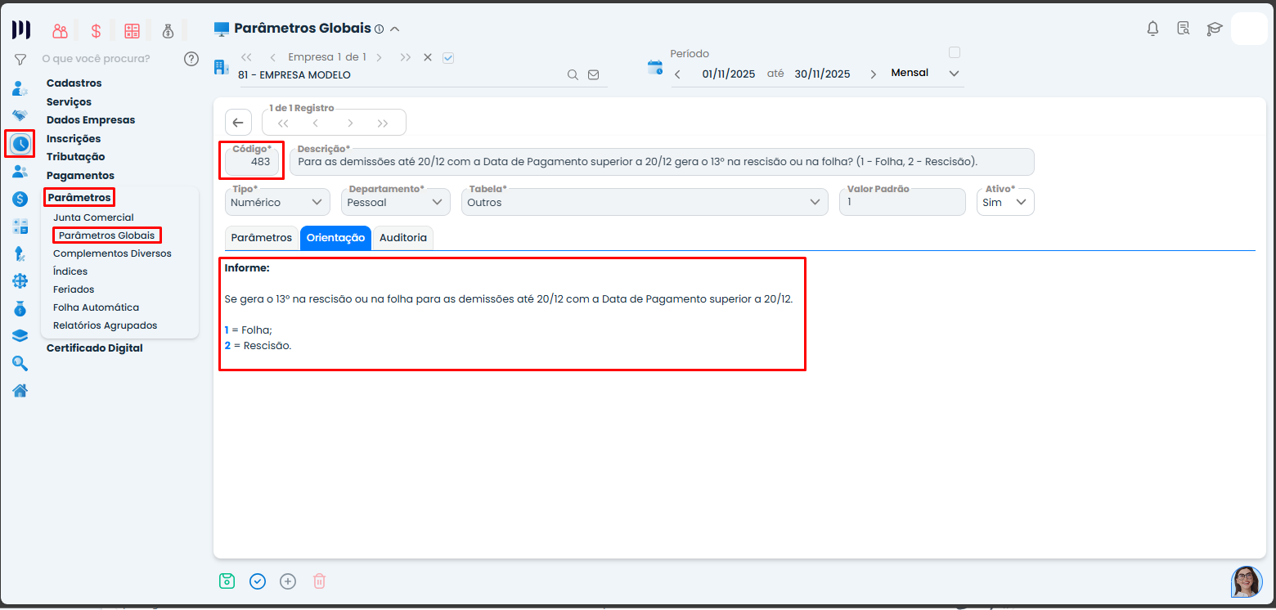Open the red dollar sign module

coord(96,31)
